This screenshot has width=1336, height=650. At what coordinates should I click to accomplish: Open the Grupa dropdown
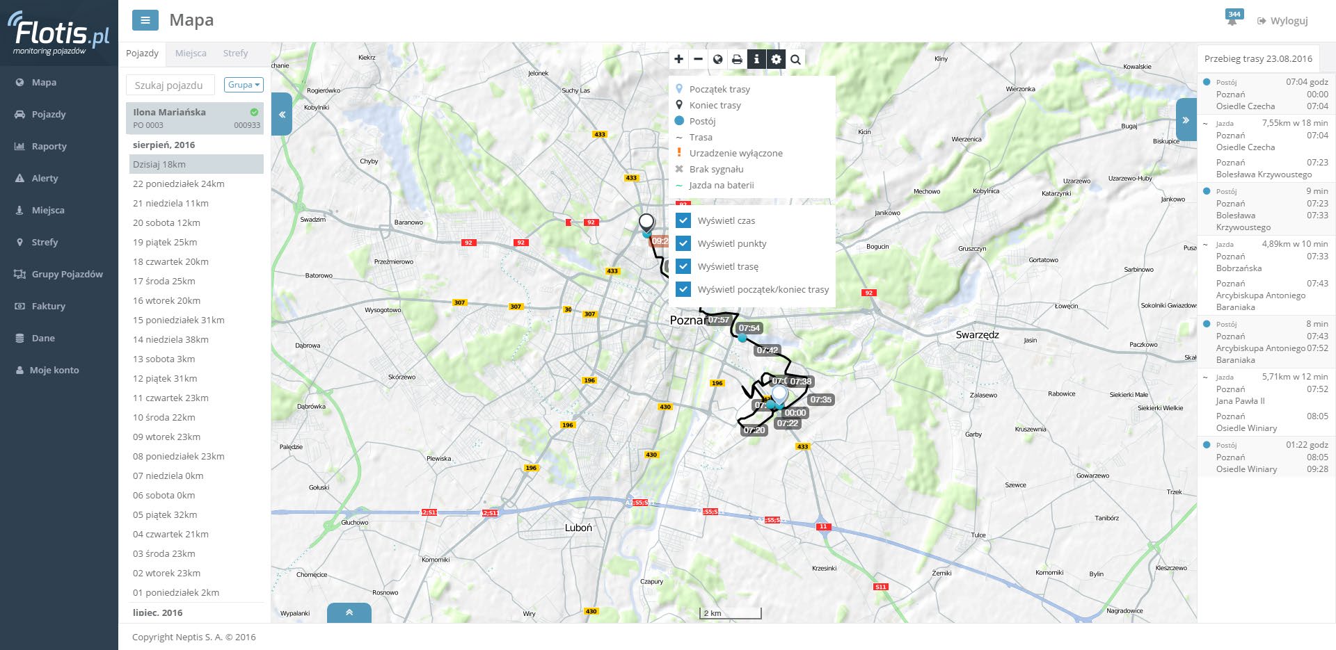[x=244, y=85]
